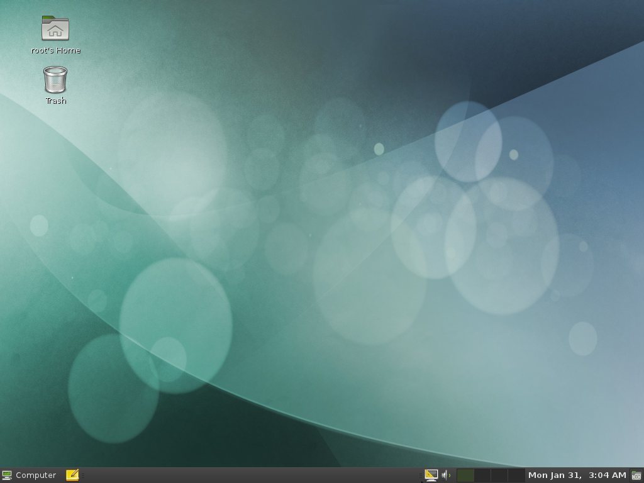Open the calendar from the clock

[x=577, y=475]
